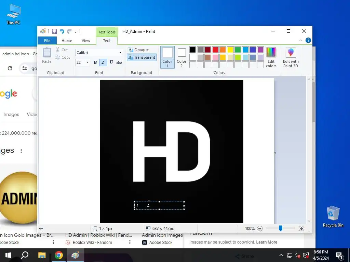Open the Recycle Bin desktop icon

pyautogui.click(x=333, y=217)
